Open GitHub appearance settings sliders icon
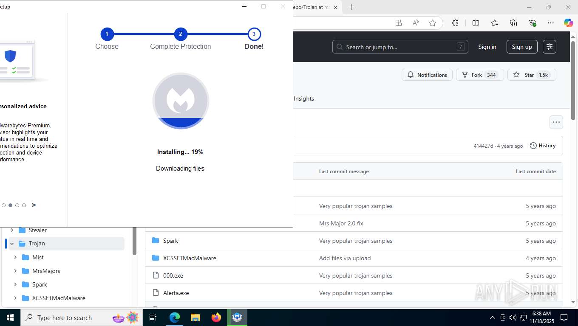 [550, 47]
